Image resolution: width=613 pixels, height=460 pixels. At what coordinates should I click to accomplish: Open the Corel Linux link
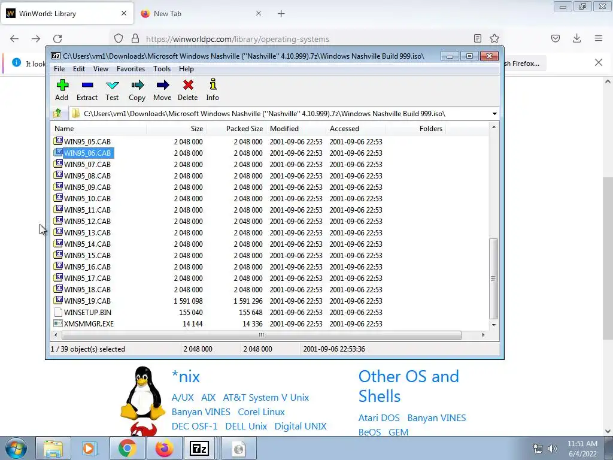[261, 412]
